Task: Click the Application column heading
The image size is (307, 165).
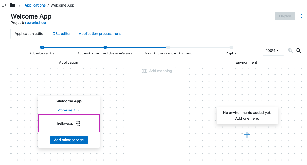Action: [x=68, y=62]
